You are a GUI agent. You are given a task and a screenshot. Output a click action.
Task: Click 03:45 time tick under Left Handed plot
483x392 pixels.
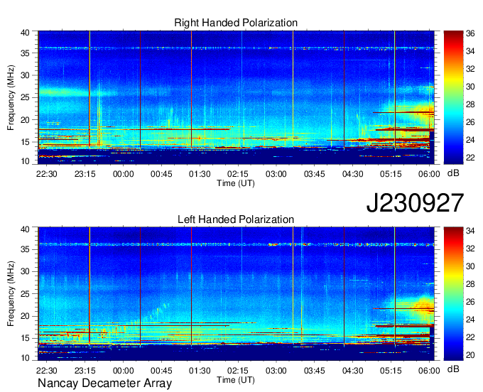pyautogui.click(x=315, y=370)
